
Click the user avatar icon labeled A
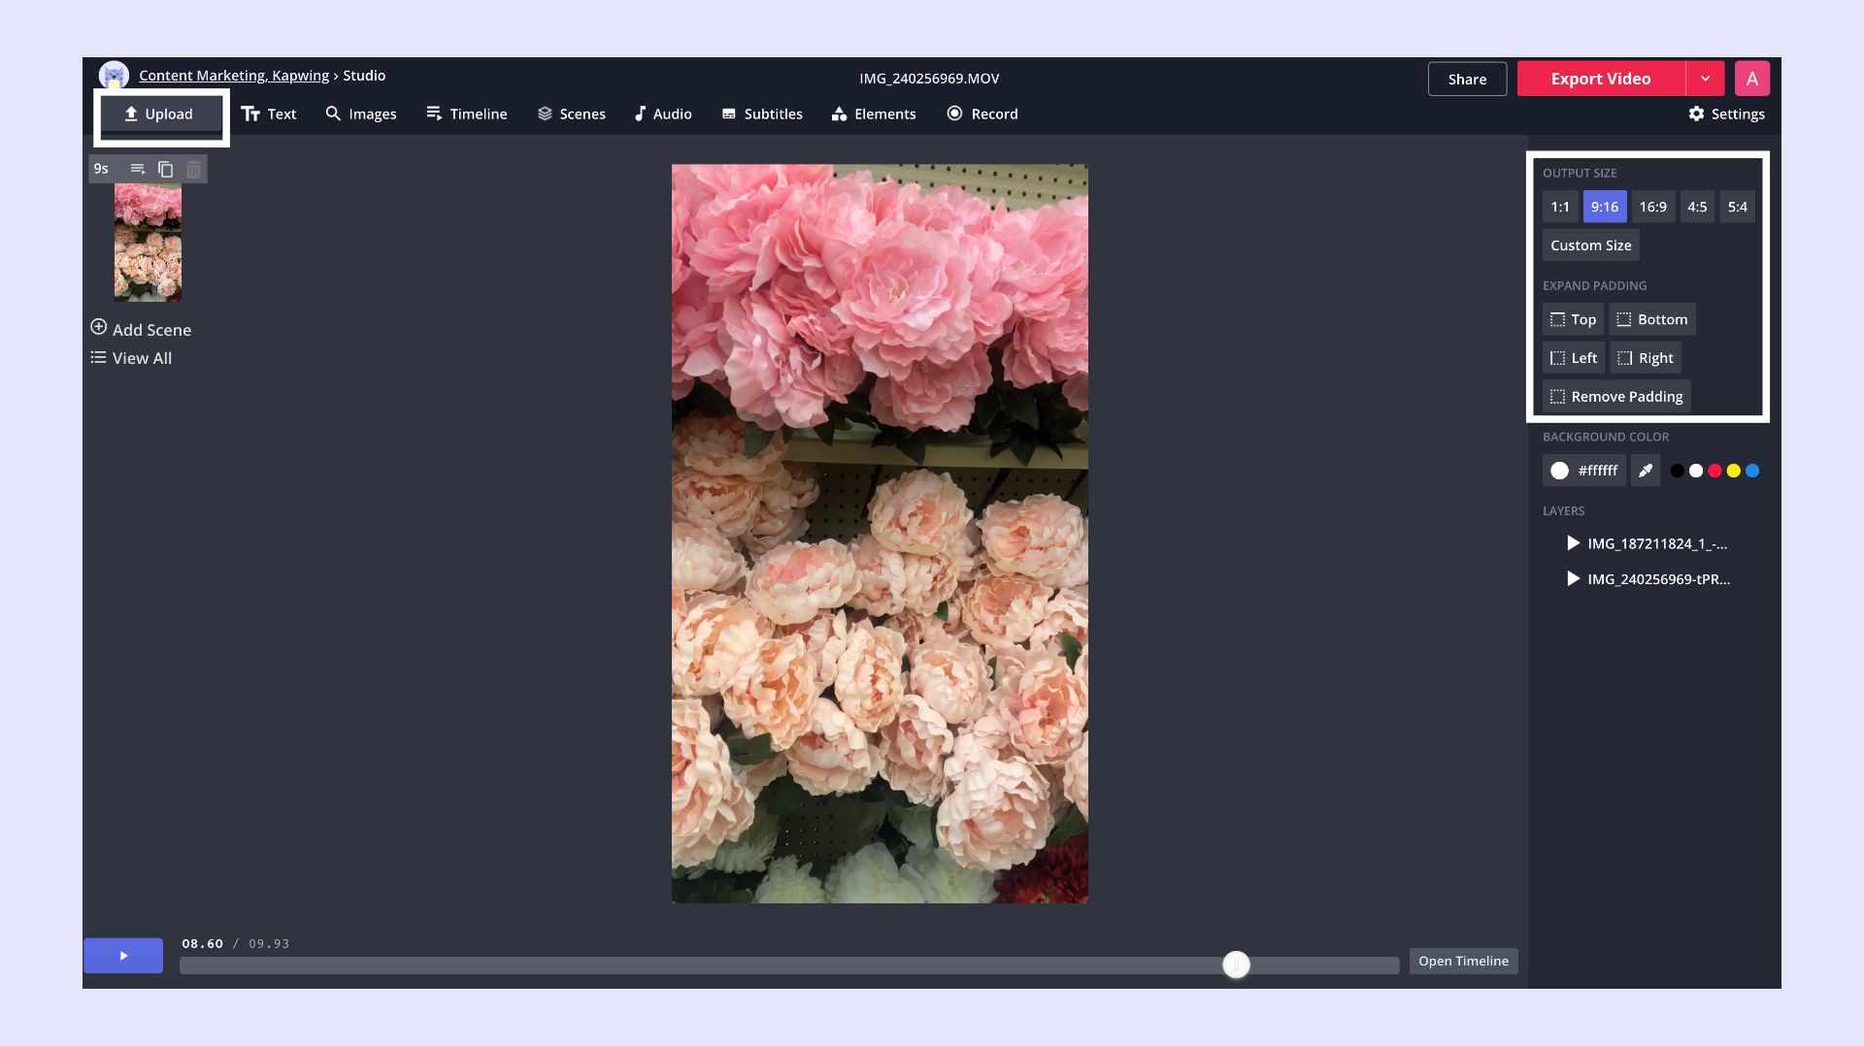pyautogui.click(x=1751, y=79)
